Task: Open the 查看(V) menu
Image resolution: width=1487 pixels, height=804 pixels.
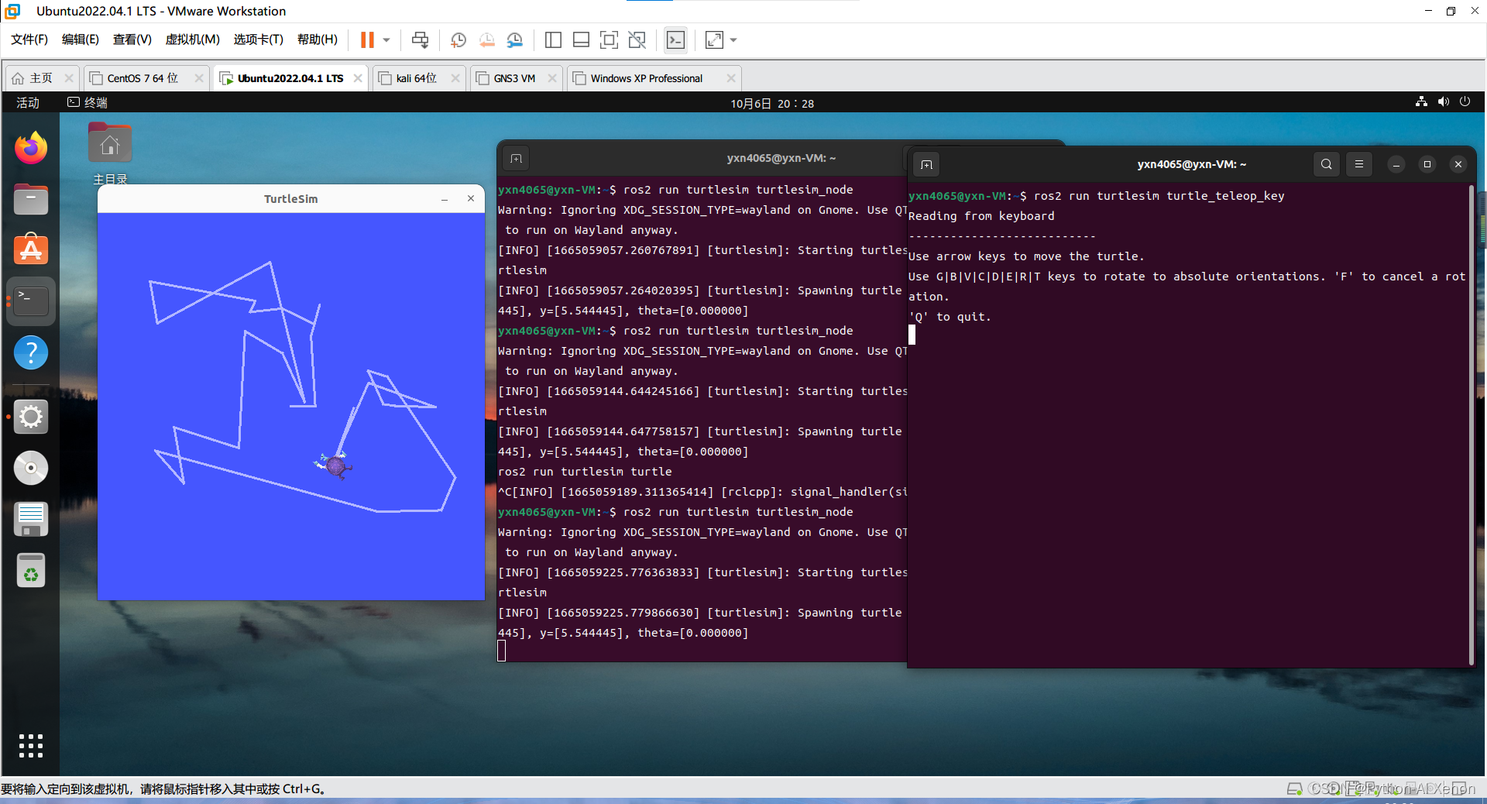Action: [x=132, y=40]
